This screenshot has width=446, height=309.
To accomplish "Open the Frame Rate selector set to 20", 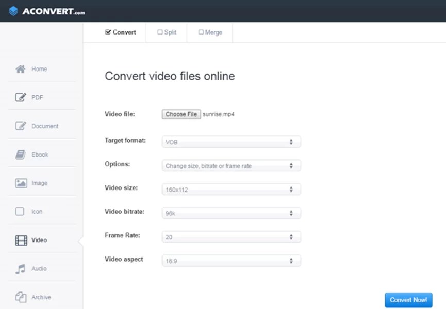I will click(230, 236).
